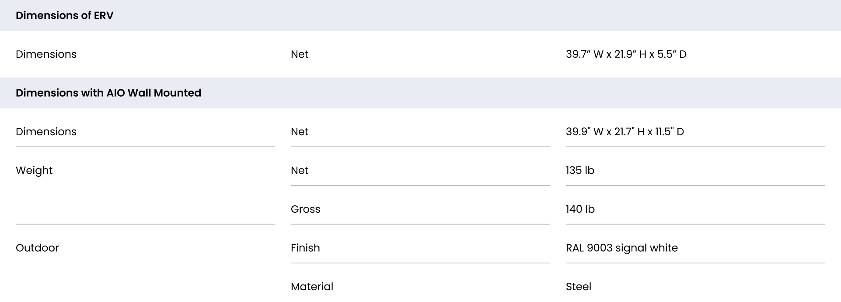This screenshot has width=841, height=302.
Task: Select the Steel material value
Action: (579, 287)
